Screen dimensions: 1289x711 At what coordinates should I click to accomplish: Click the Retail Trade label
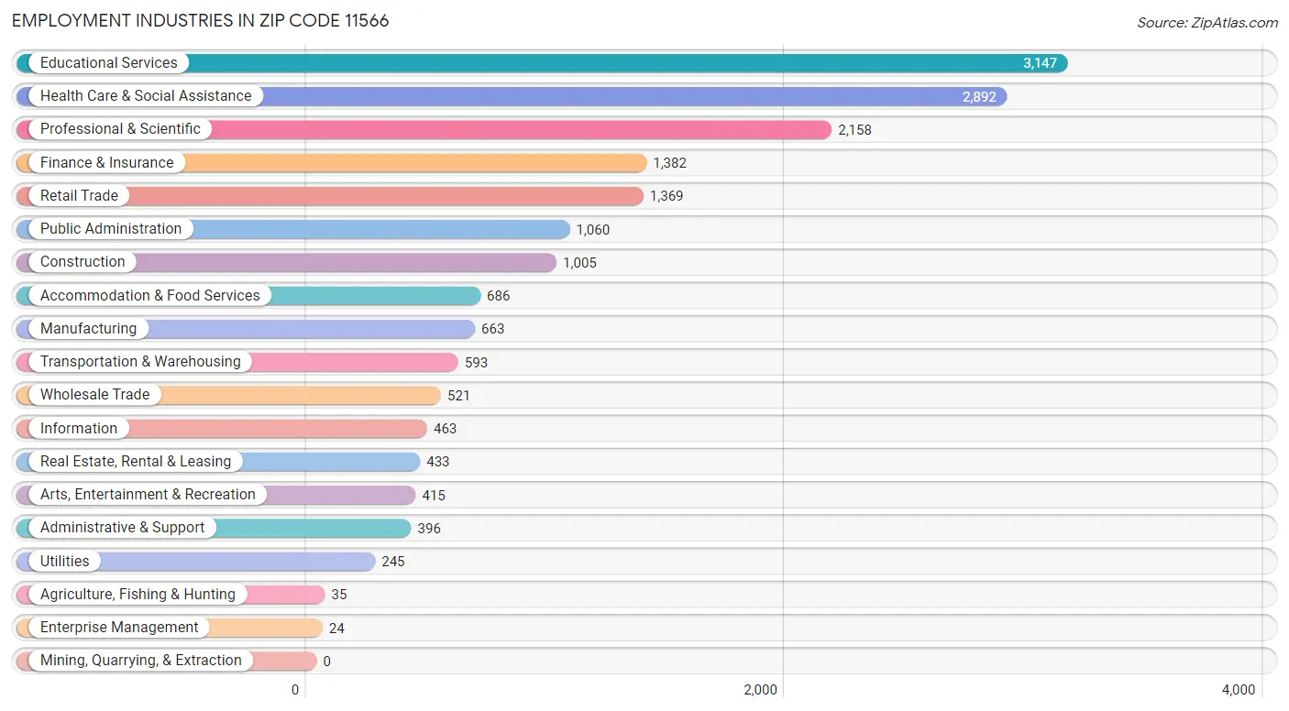click(x=79, y=196)
